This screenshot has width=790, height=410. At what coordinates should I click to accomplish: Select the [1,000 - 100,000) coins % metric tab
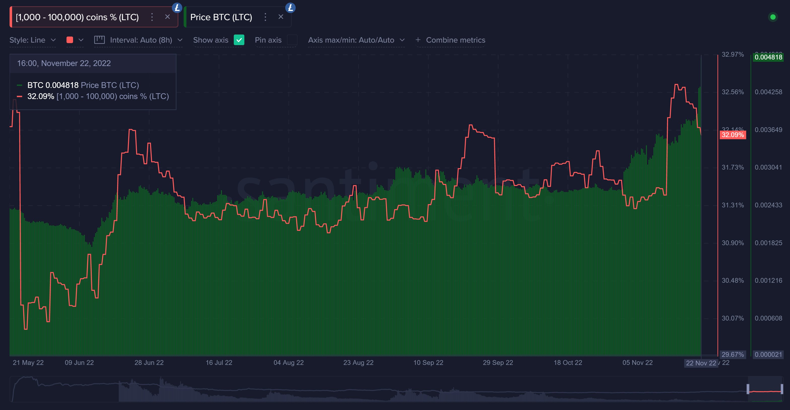pos(77,17)
